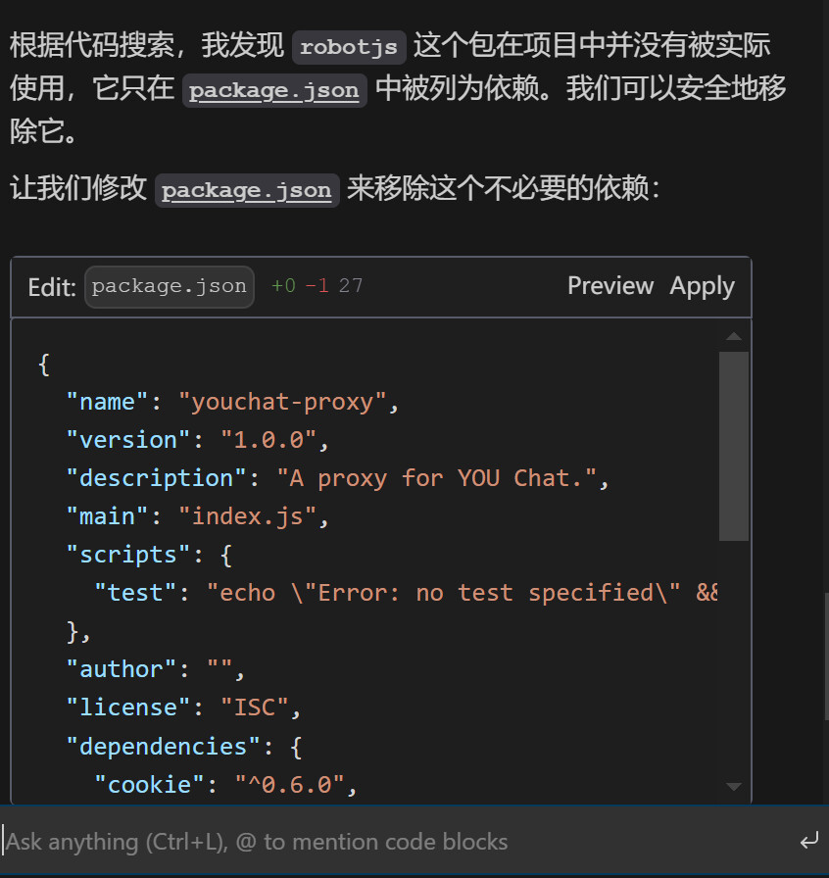Open package.json link after 让我们修改
829x878 pixels.
point(247,189)
